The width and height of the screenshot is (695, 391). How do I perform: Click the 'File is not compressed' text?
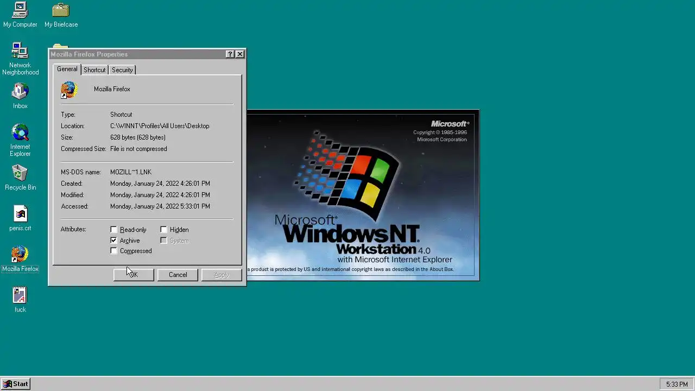click(x=138, y=149)
